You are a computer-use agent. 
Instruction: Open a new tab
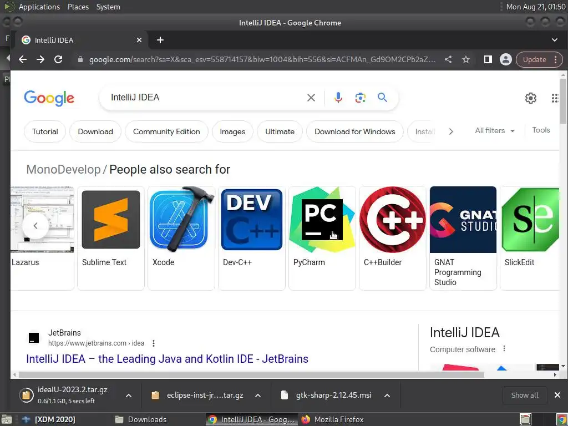(x=160, y=40)
